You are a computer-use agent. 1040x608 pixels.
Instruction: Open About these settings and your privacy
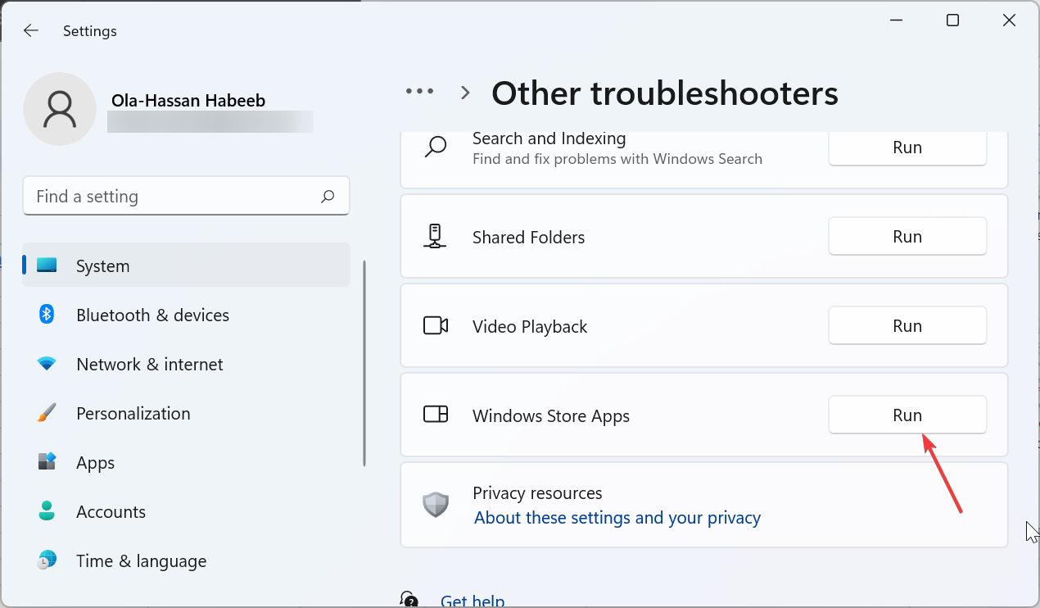[x=617, y=518]
